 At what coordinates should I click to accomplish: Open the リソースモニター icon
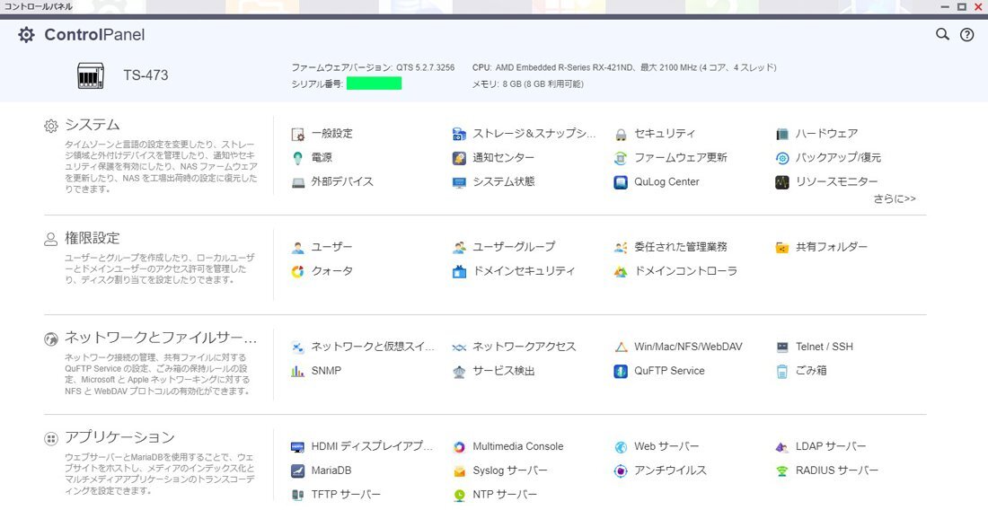click(782, 182)
